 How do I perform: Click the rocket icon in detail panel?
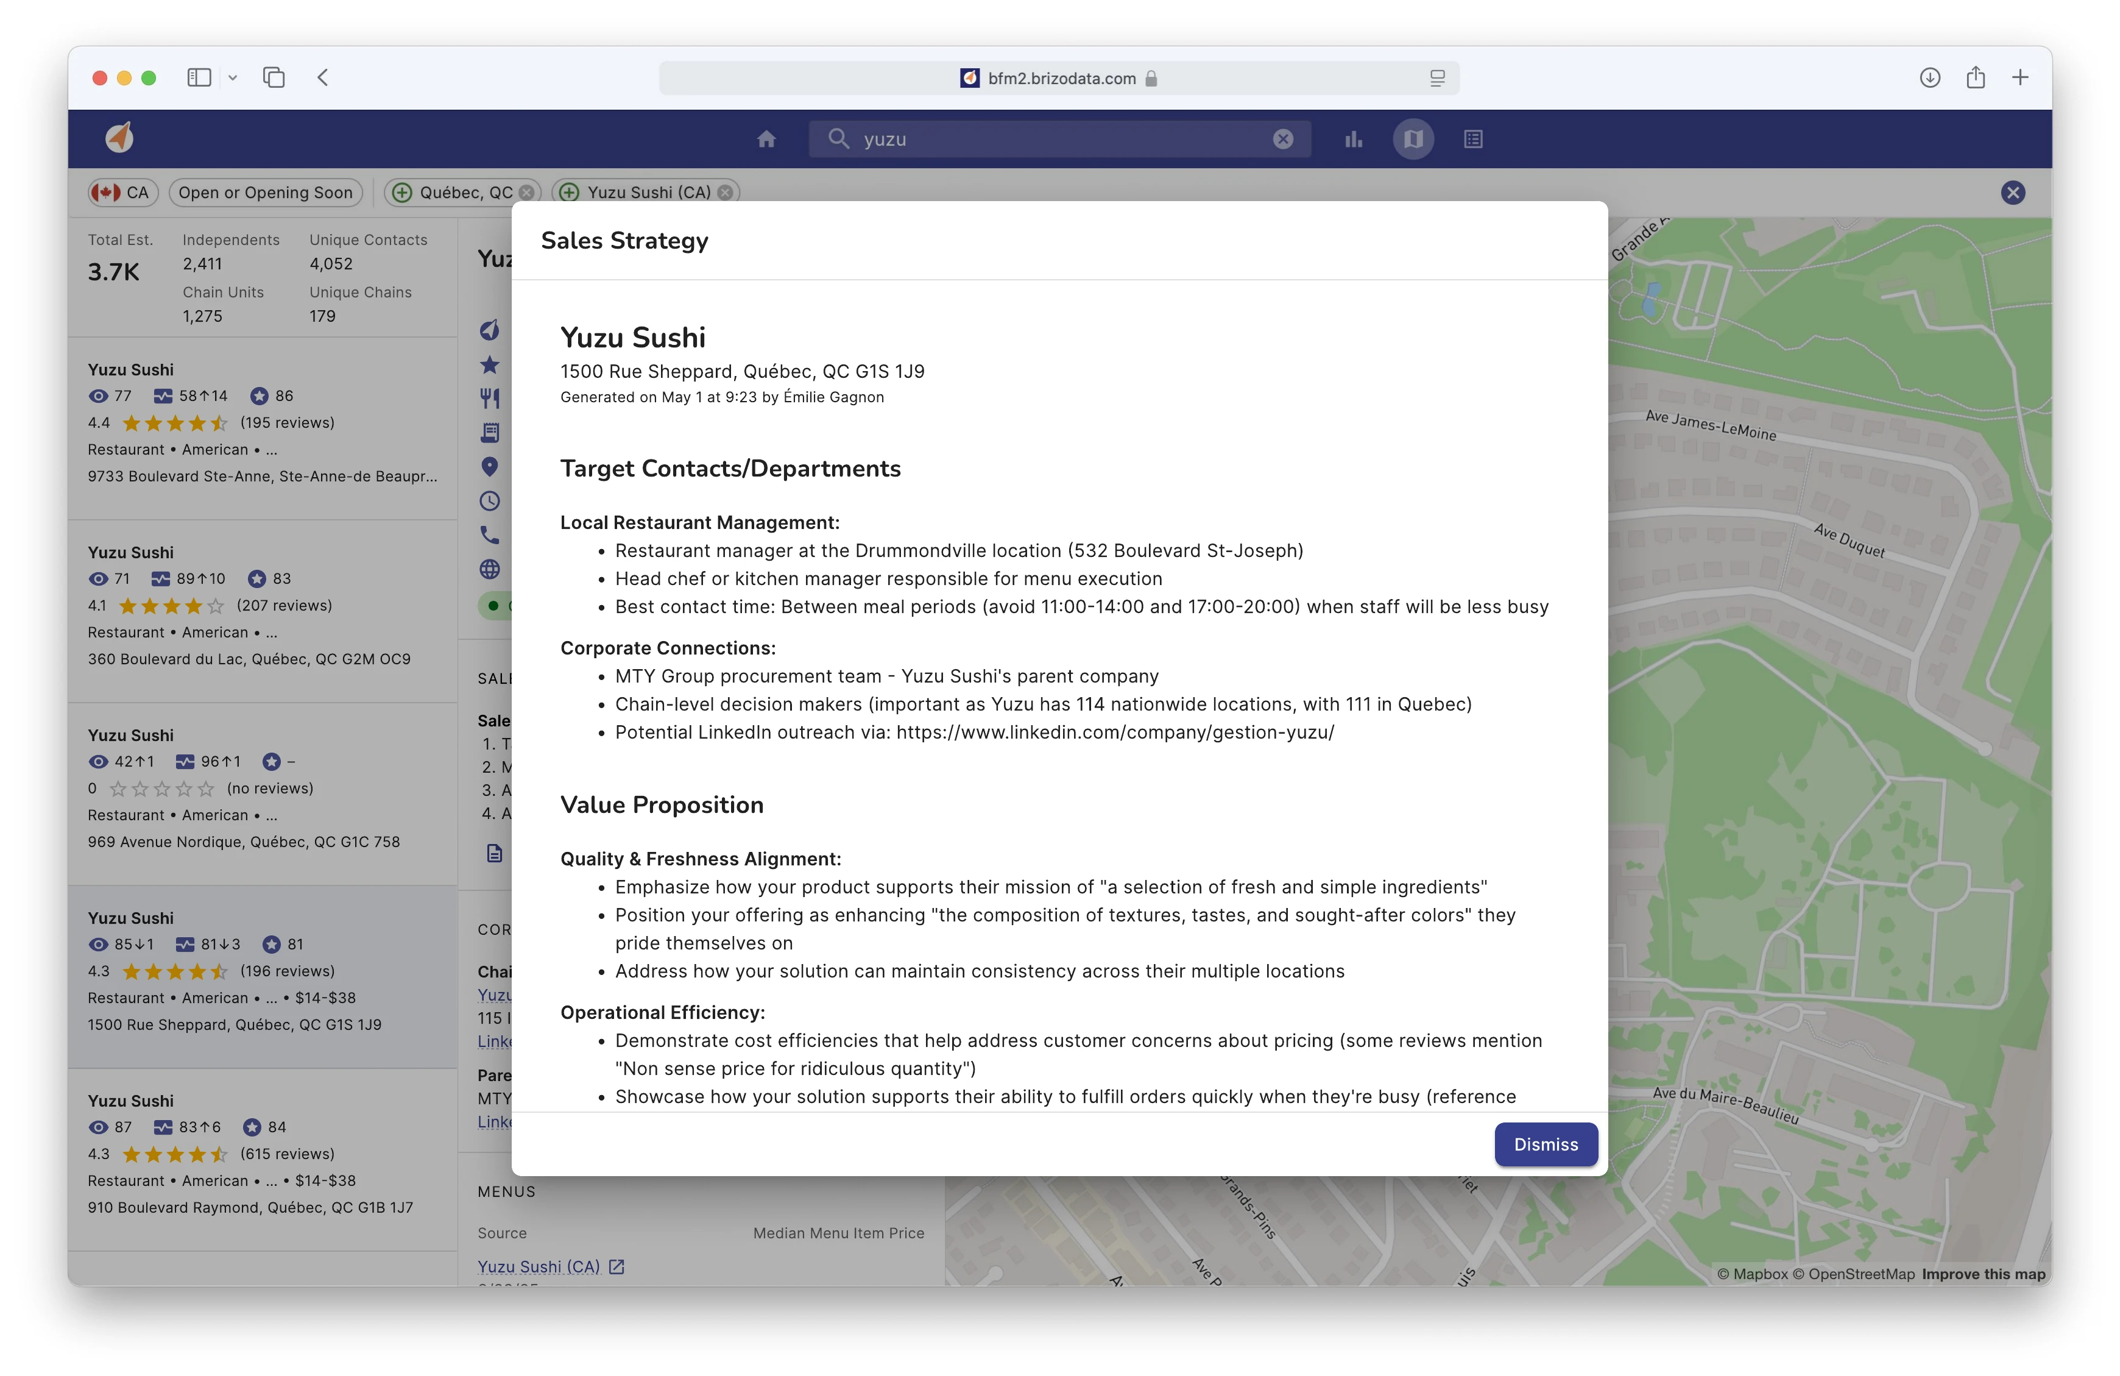[x=489, y=330]
